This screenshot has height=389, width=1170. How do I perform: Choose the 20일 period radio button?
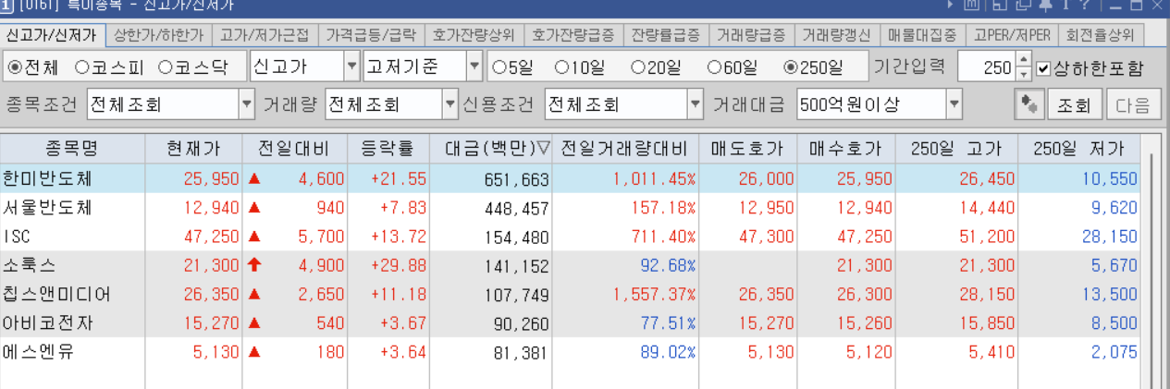[637, 67]
